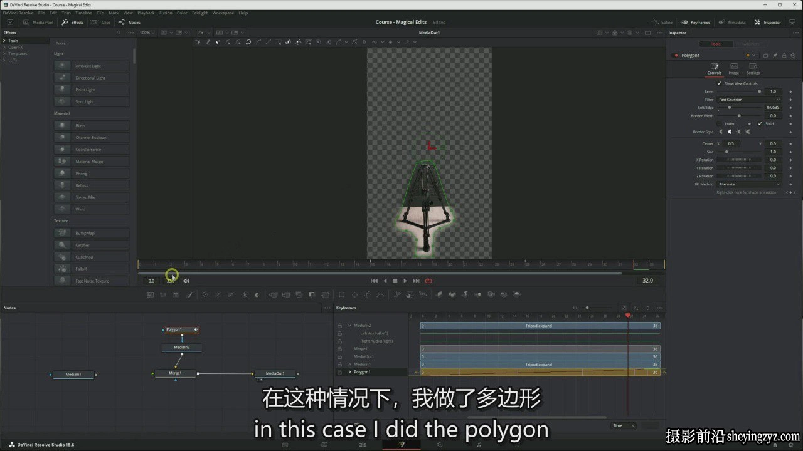Open the Fill Method dropdown showing Alternate
Viewport: 803px width, 451px height.
point(749,184)
